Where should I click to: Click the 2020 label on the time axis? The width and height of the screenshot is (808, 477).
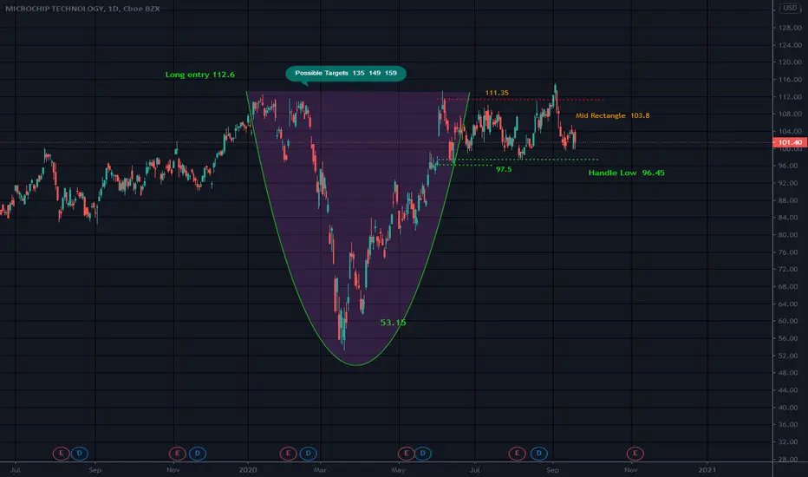(x=248, y=470)
